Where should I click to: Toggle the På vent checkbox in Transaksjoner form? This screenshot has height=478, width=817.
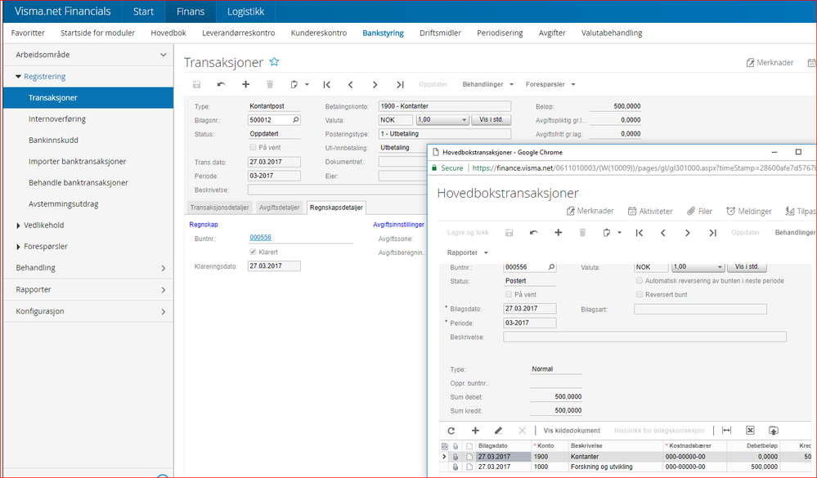[x=253, y=147]
